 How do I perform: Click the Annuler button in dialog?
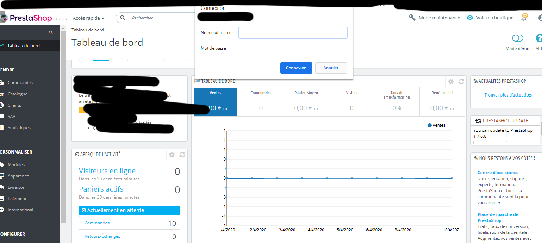click(x=331, y=68)
